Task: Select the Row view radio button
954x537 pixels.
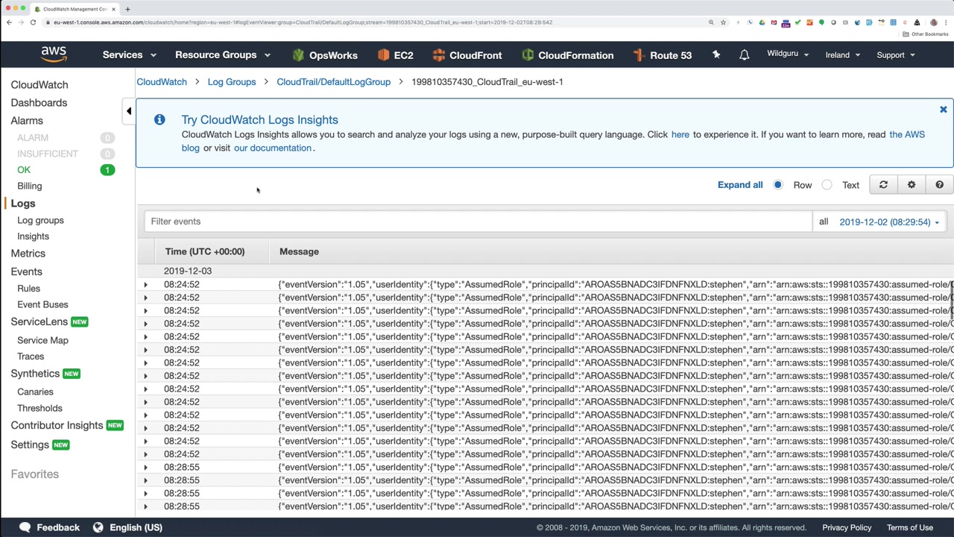Action: [778, 185]
